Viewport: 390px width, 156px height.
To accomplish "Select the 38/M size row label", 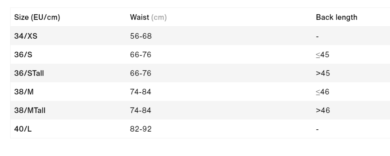I will [x=24, y=92].
